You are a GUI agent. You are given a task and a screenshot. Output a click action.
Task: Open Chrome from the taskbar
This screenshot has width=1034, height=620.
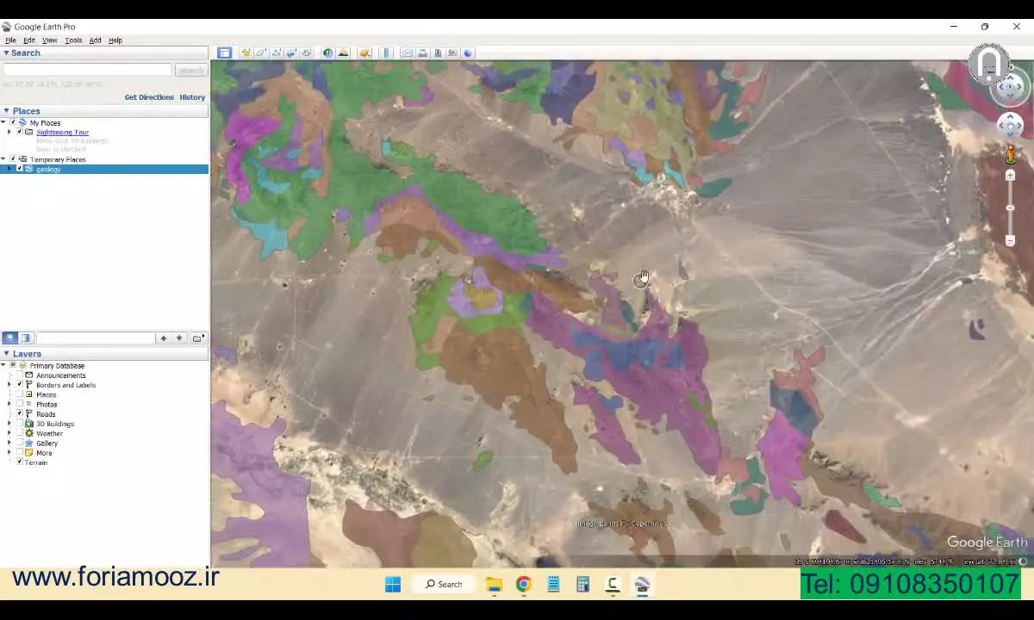point(523,585)
